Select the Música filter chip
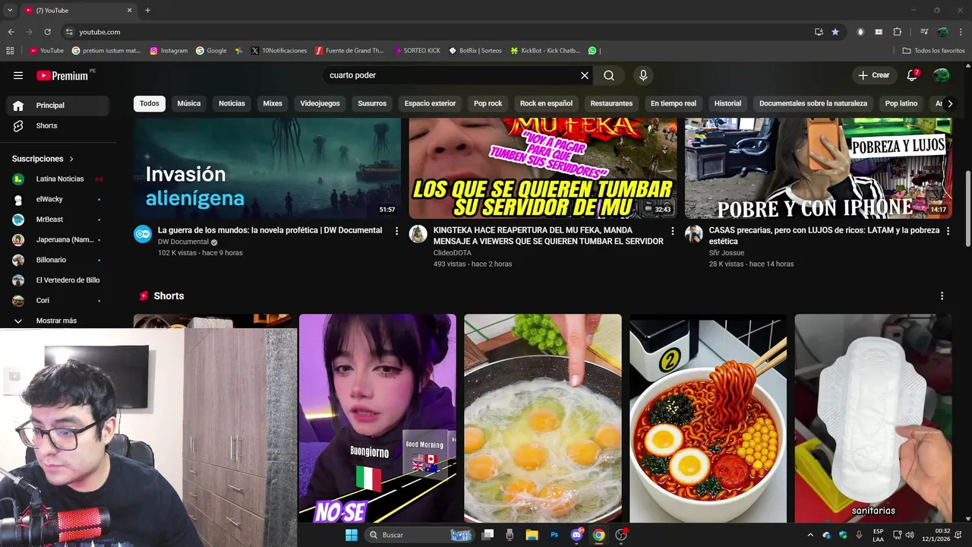This screenshot has width=972, height=547. [x=189, y=103]
